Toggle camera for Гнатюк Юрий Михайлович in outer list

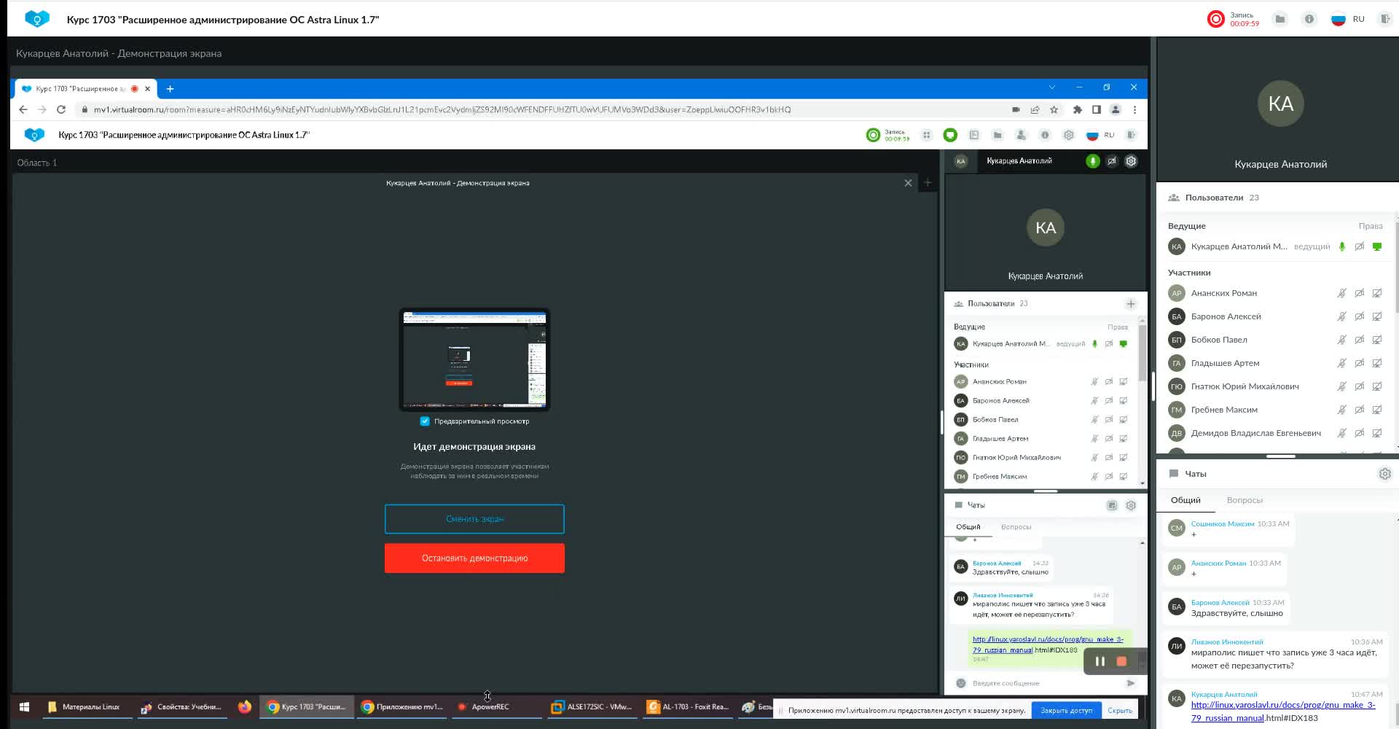click(1359, 386)
